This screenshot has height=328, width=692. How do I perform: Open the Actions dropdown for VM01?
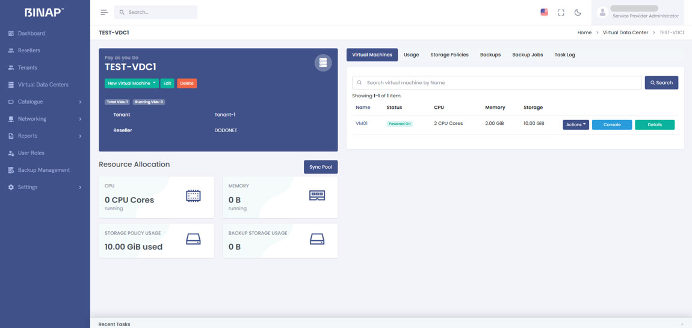point(575,125)
